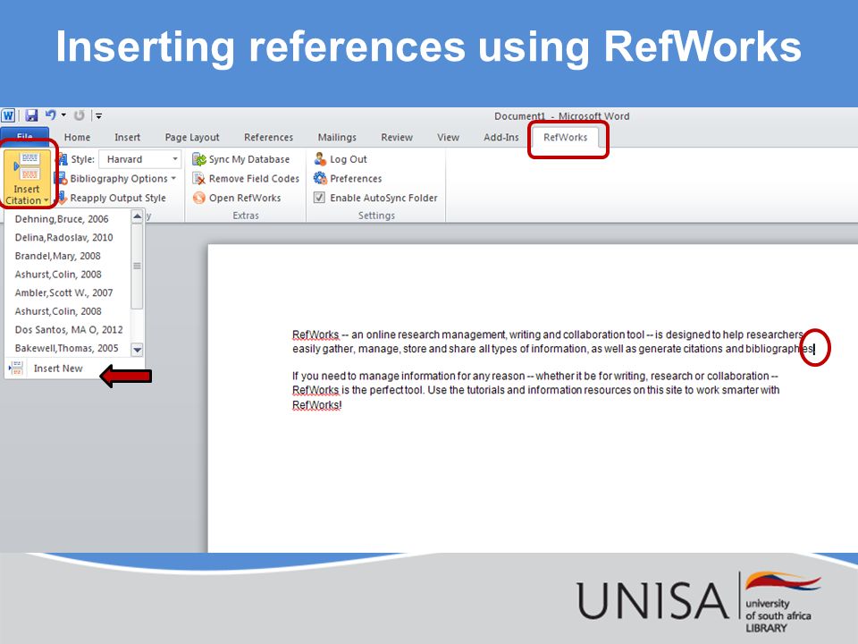The height and width of the screenshot is (644, 858).
Task: Click the Redo icon in Quick Access toolbar
Action: (80, 115)
